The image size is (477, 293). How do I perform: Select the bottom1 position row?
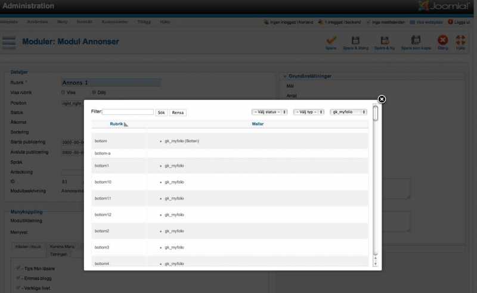(230, 166)
